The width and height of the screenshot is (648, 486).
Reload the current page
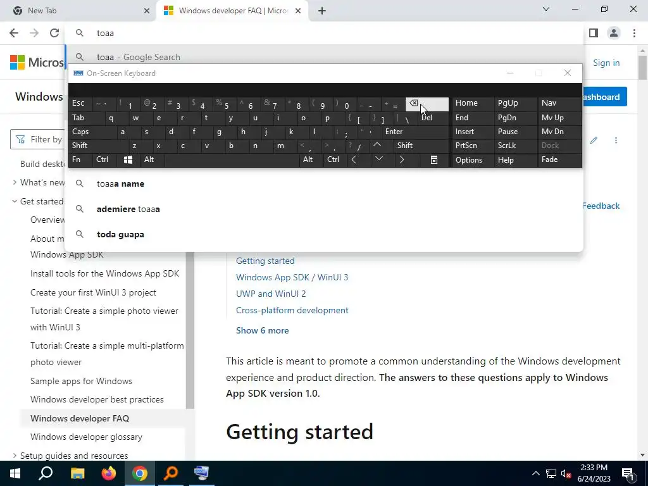click(x=54, y=33)
